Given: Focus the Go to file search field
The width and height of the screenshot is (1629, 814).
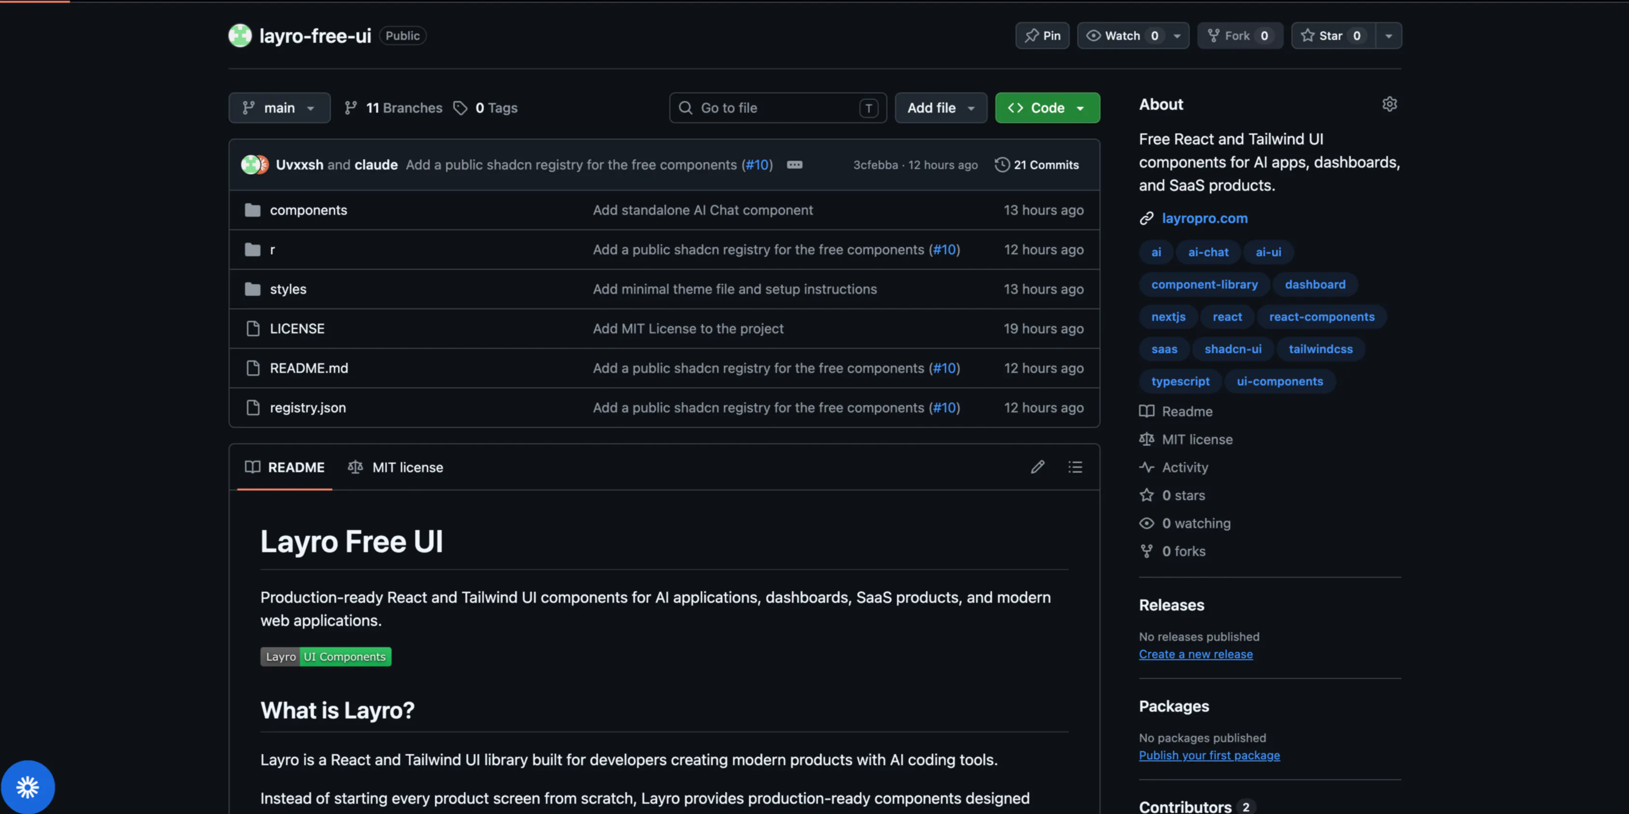Looking at the screenshot, I should [778, 107].
